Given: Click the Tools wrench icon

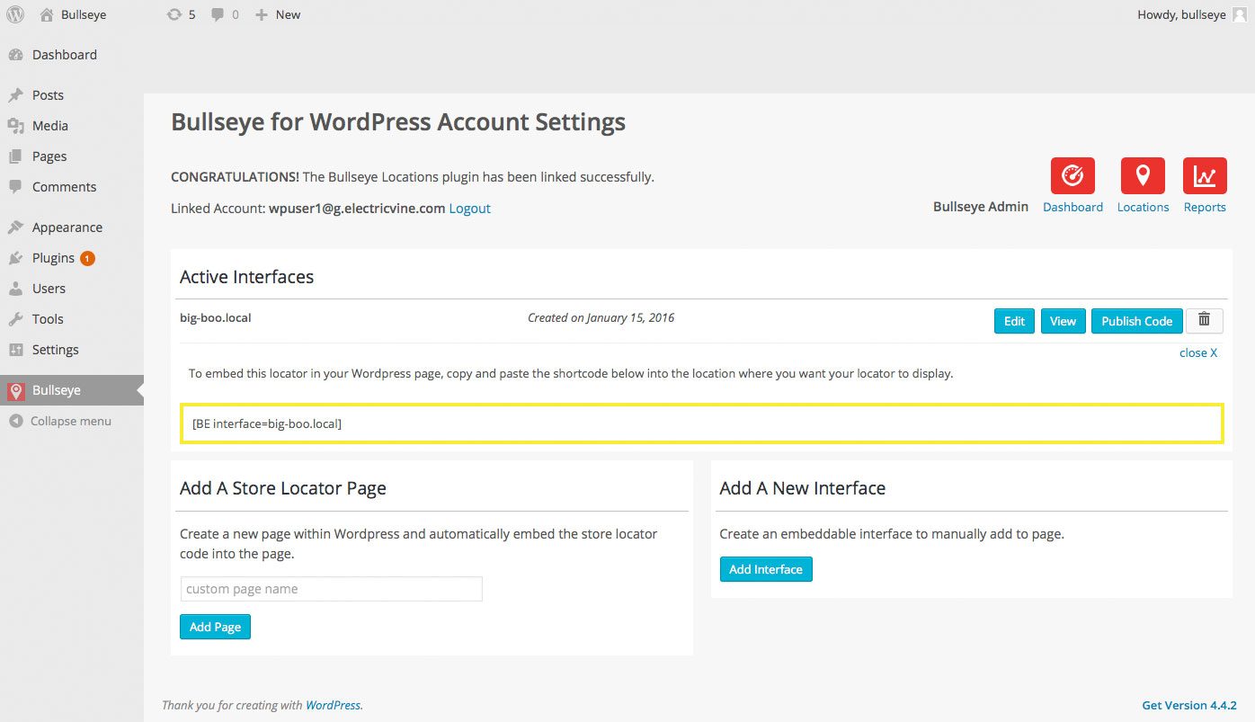Looking at the screenshot, I should pyautogui.click(x=15, y=319).
